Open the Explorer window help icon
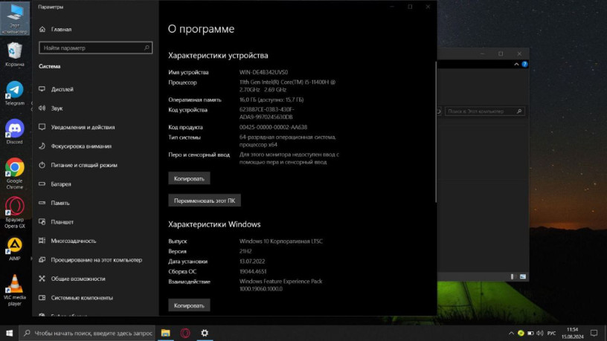 click(524, 64)
